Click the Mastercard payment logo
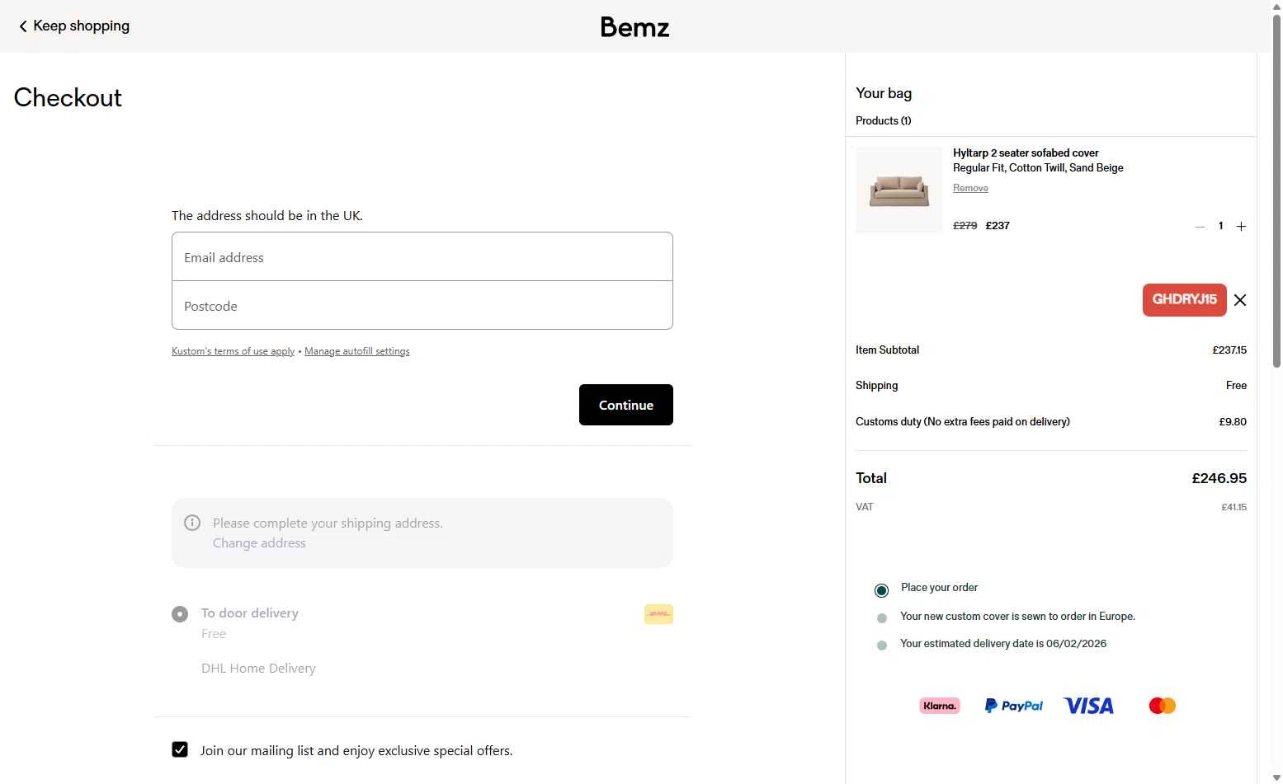The image size is (1283, 784). (x=1162, y=706)
